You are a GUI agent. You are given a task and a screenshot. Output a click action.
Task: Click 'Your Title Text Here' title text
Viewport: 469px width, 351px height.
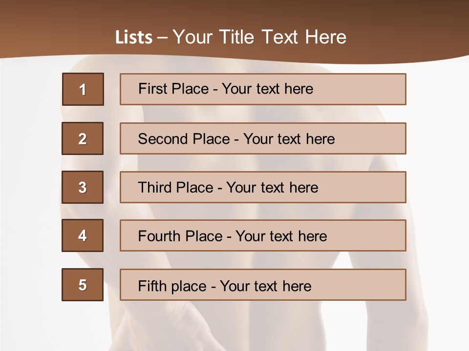coord(259,37)
